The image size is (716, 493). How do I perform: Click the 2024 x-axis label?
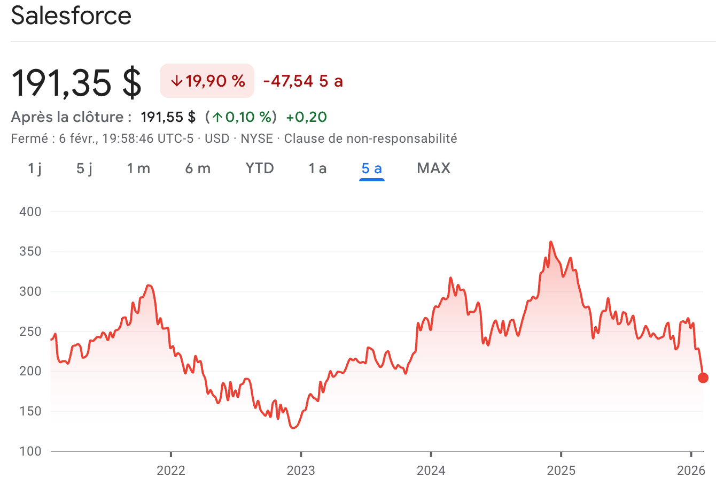click(x=431, y=471)
